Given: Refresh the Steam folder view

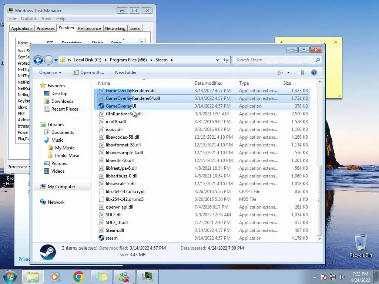Looking at the screenshot, I should pyautogui.click(x=226, y=60).
